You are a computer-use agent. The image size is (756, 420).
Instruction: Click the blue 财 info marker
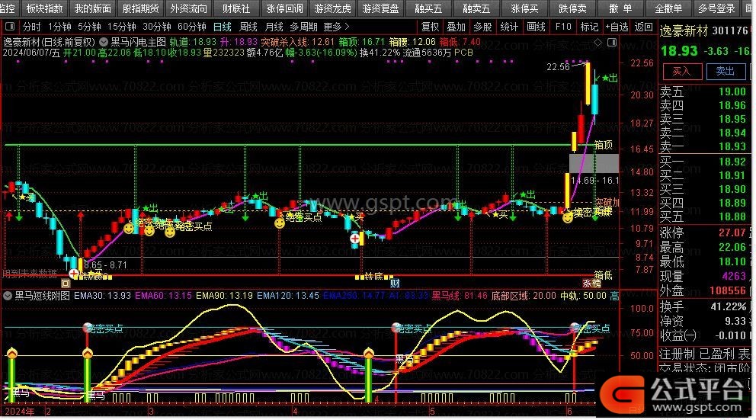pyautogui.click(x=395, y=283)
